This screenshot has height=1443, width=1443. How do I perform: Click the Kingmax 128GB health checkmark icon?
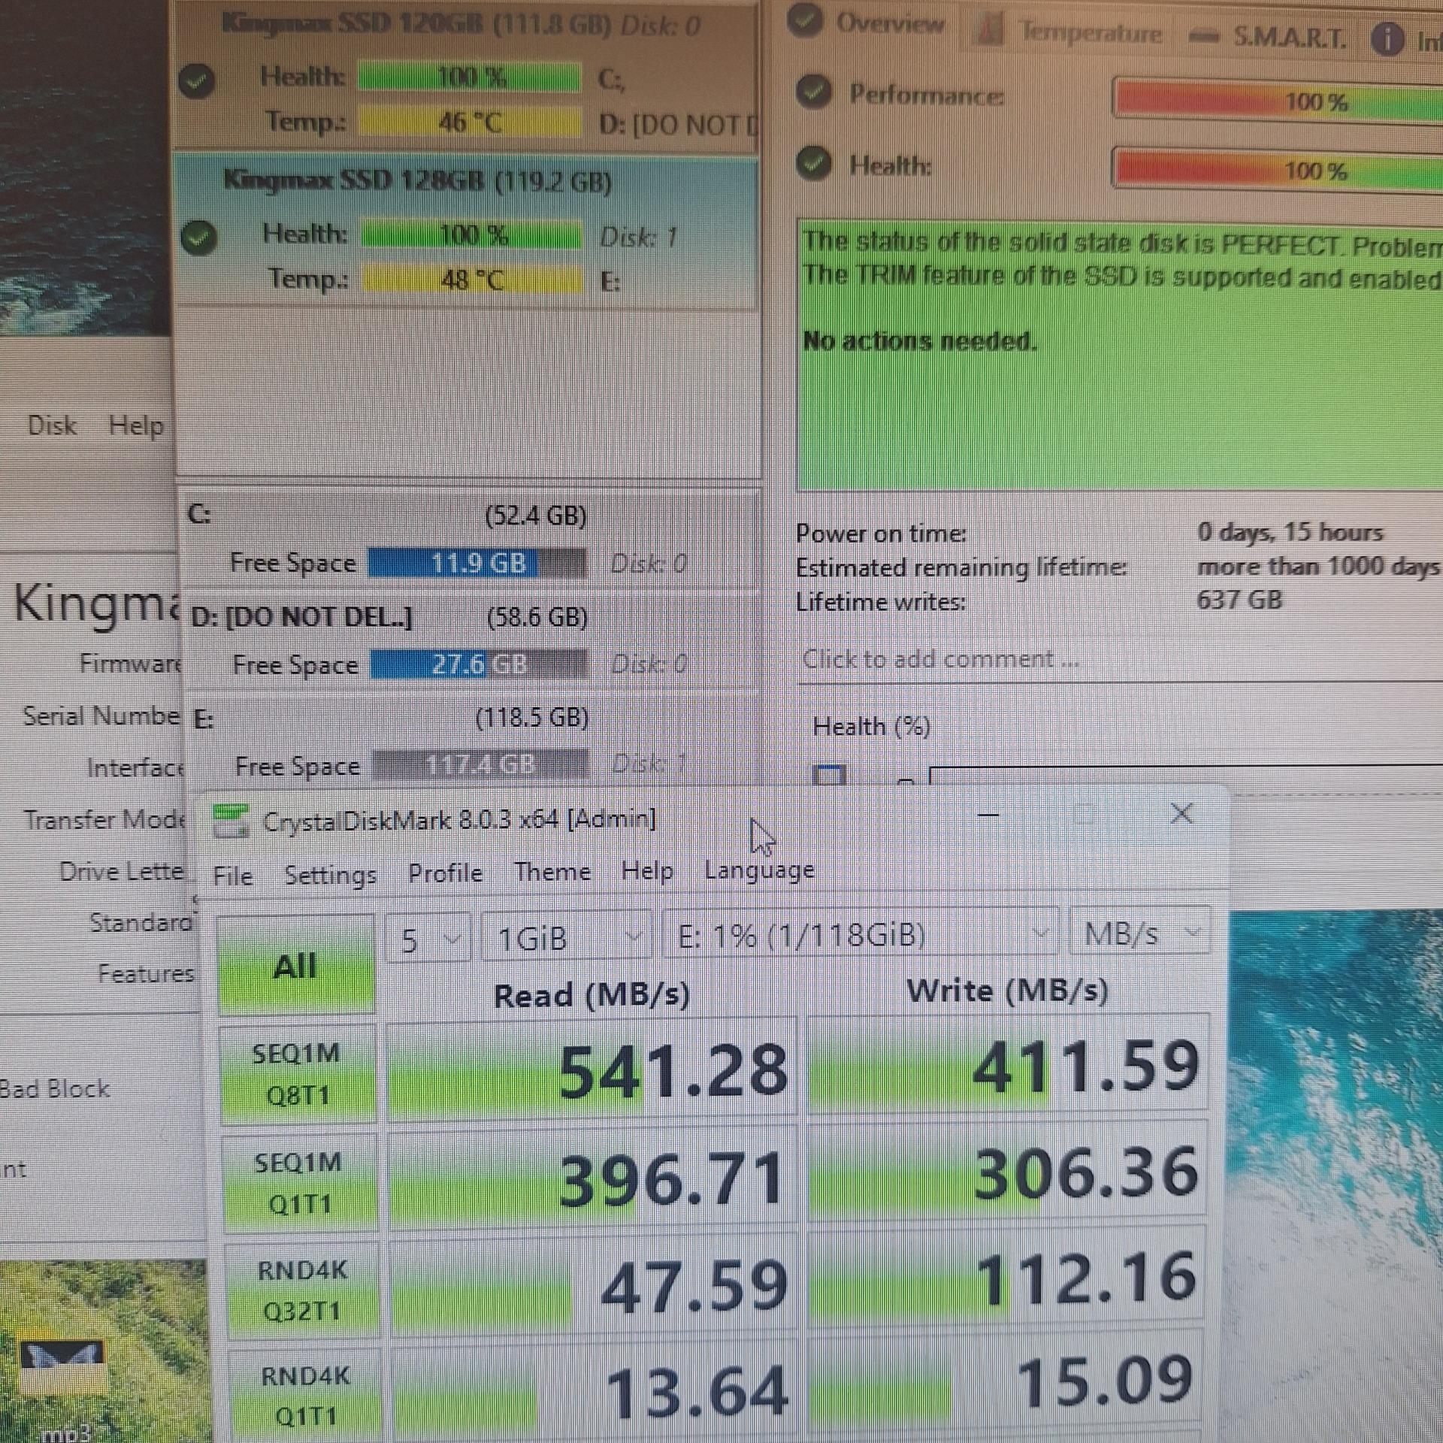198,238
